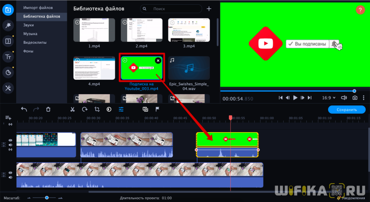
Task: Open the transitions panel icon
Action: 8,41
